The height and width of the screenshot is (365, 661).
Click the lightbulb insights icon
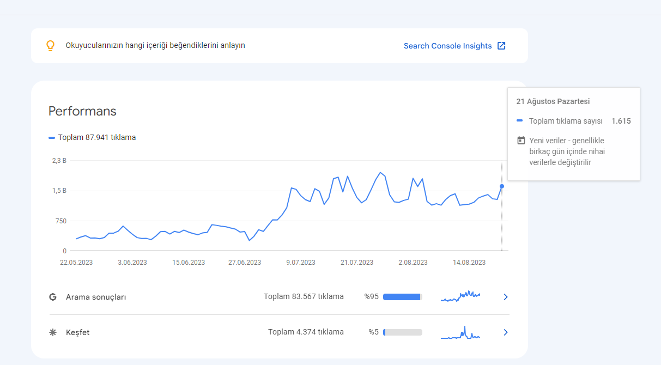[x=50, y=46]
